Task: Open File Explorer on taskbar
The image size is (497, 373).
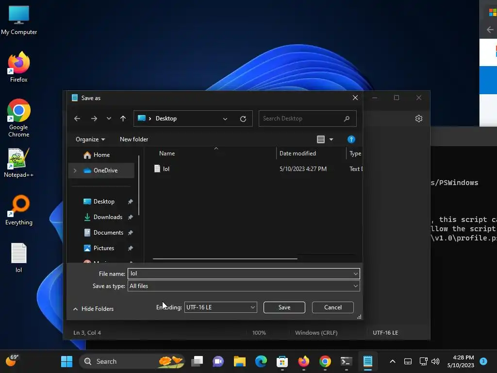Action: [x=240, y=361]
